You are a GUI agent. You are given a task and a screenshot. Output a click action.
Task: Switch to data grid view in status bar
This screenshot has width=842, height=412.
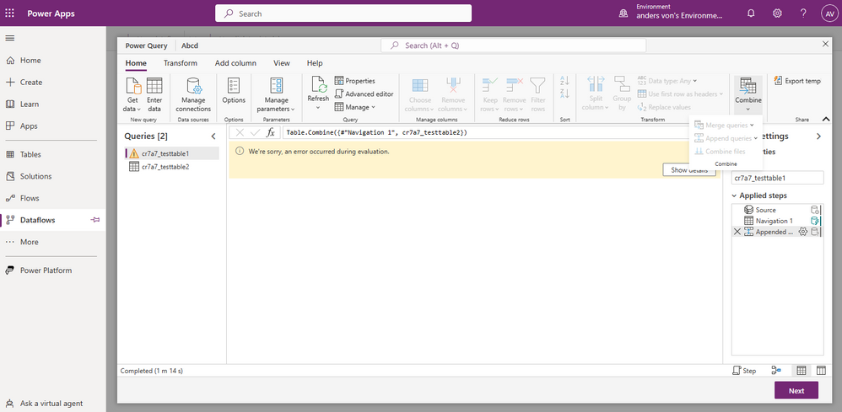click(x=802, y=371)
